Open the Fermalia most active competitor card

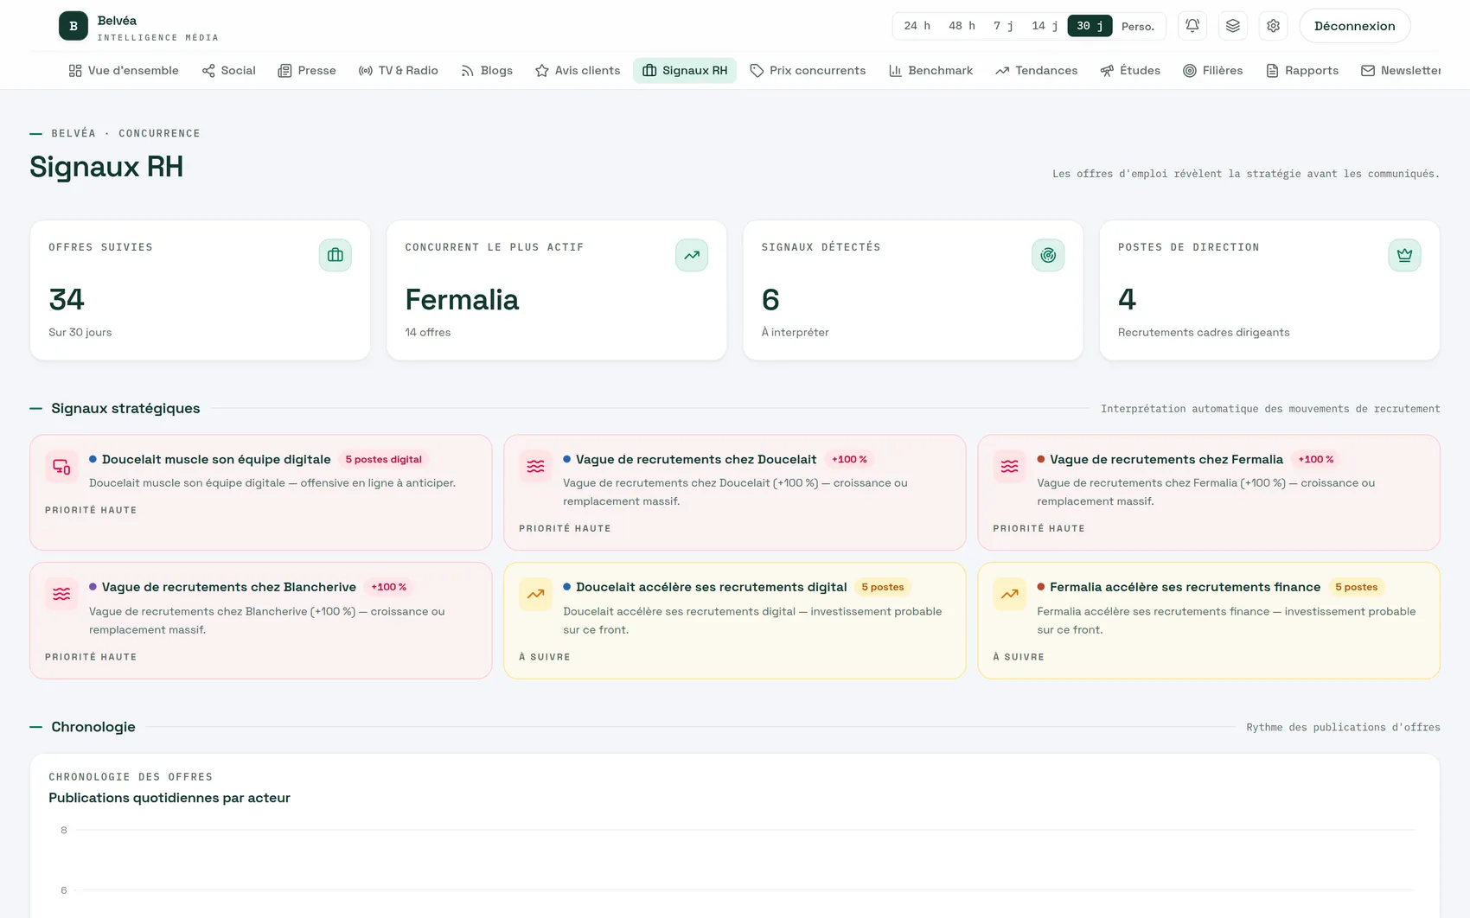tap(557, 290)
